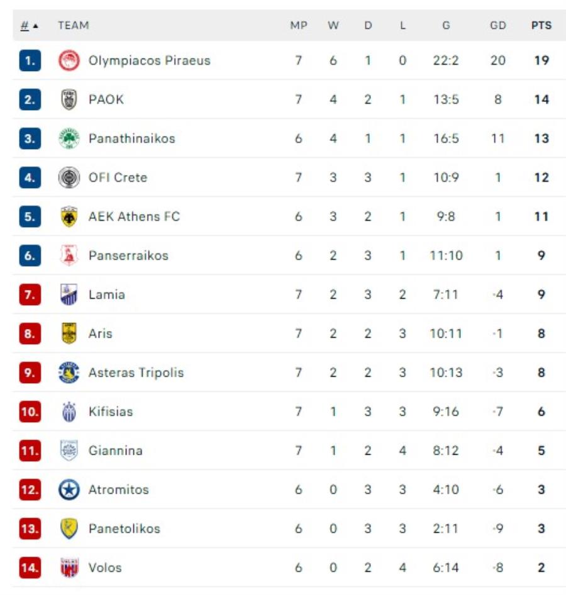566x595 pixels.
Task: Click the Panathinaikos green clover crest
Action: coord(69,139)
